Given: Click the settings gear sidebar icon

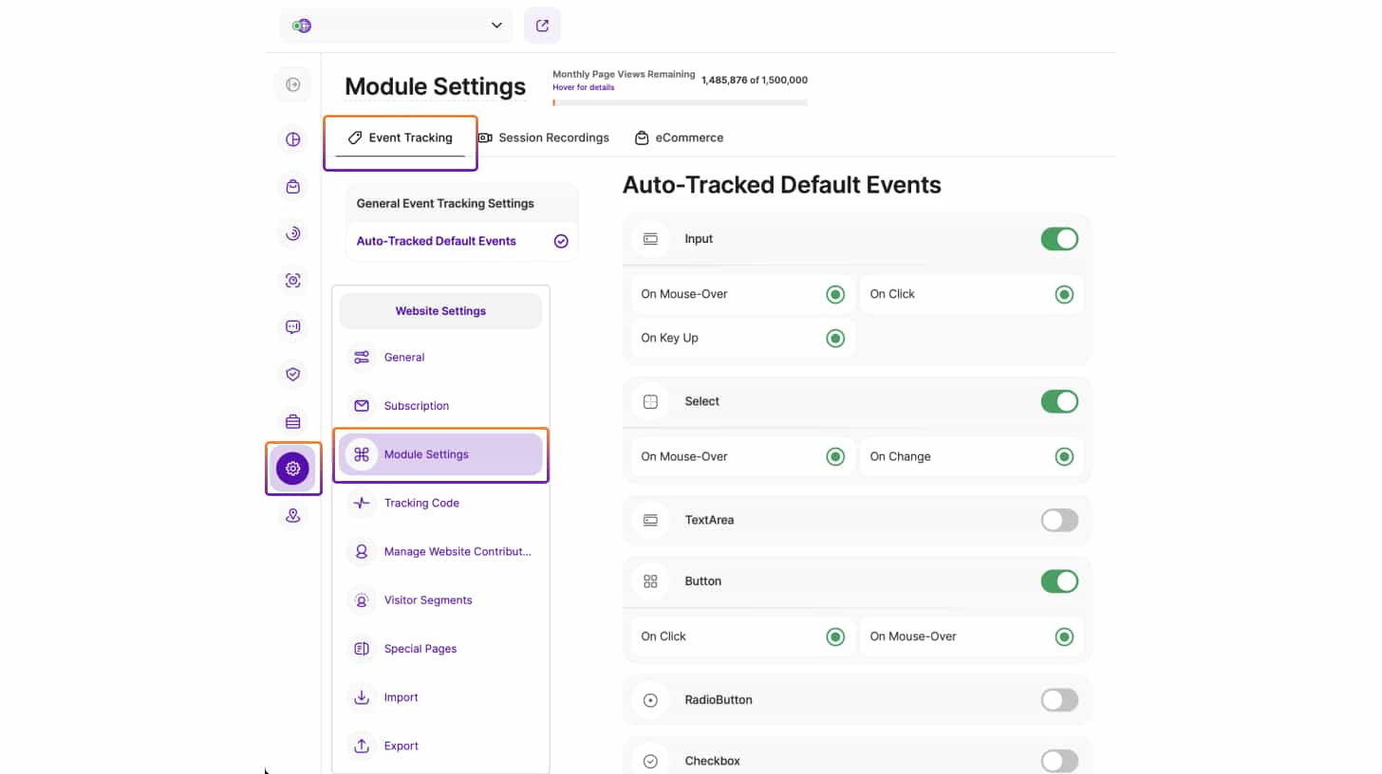Looking at the screenshot, I should (292, 469).
